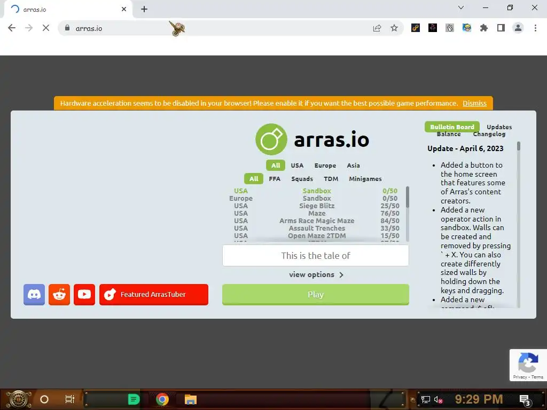The image size is (547, 410).
Task: Click the reCAPTCHA badge
Action: point(528,365)
